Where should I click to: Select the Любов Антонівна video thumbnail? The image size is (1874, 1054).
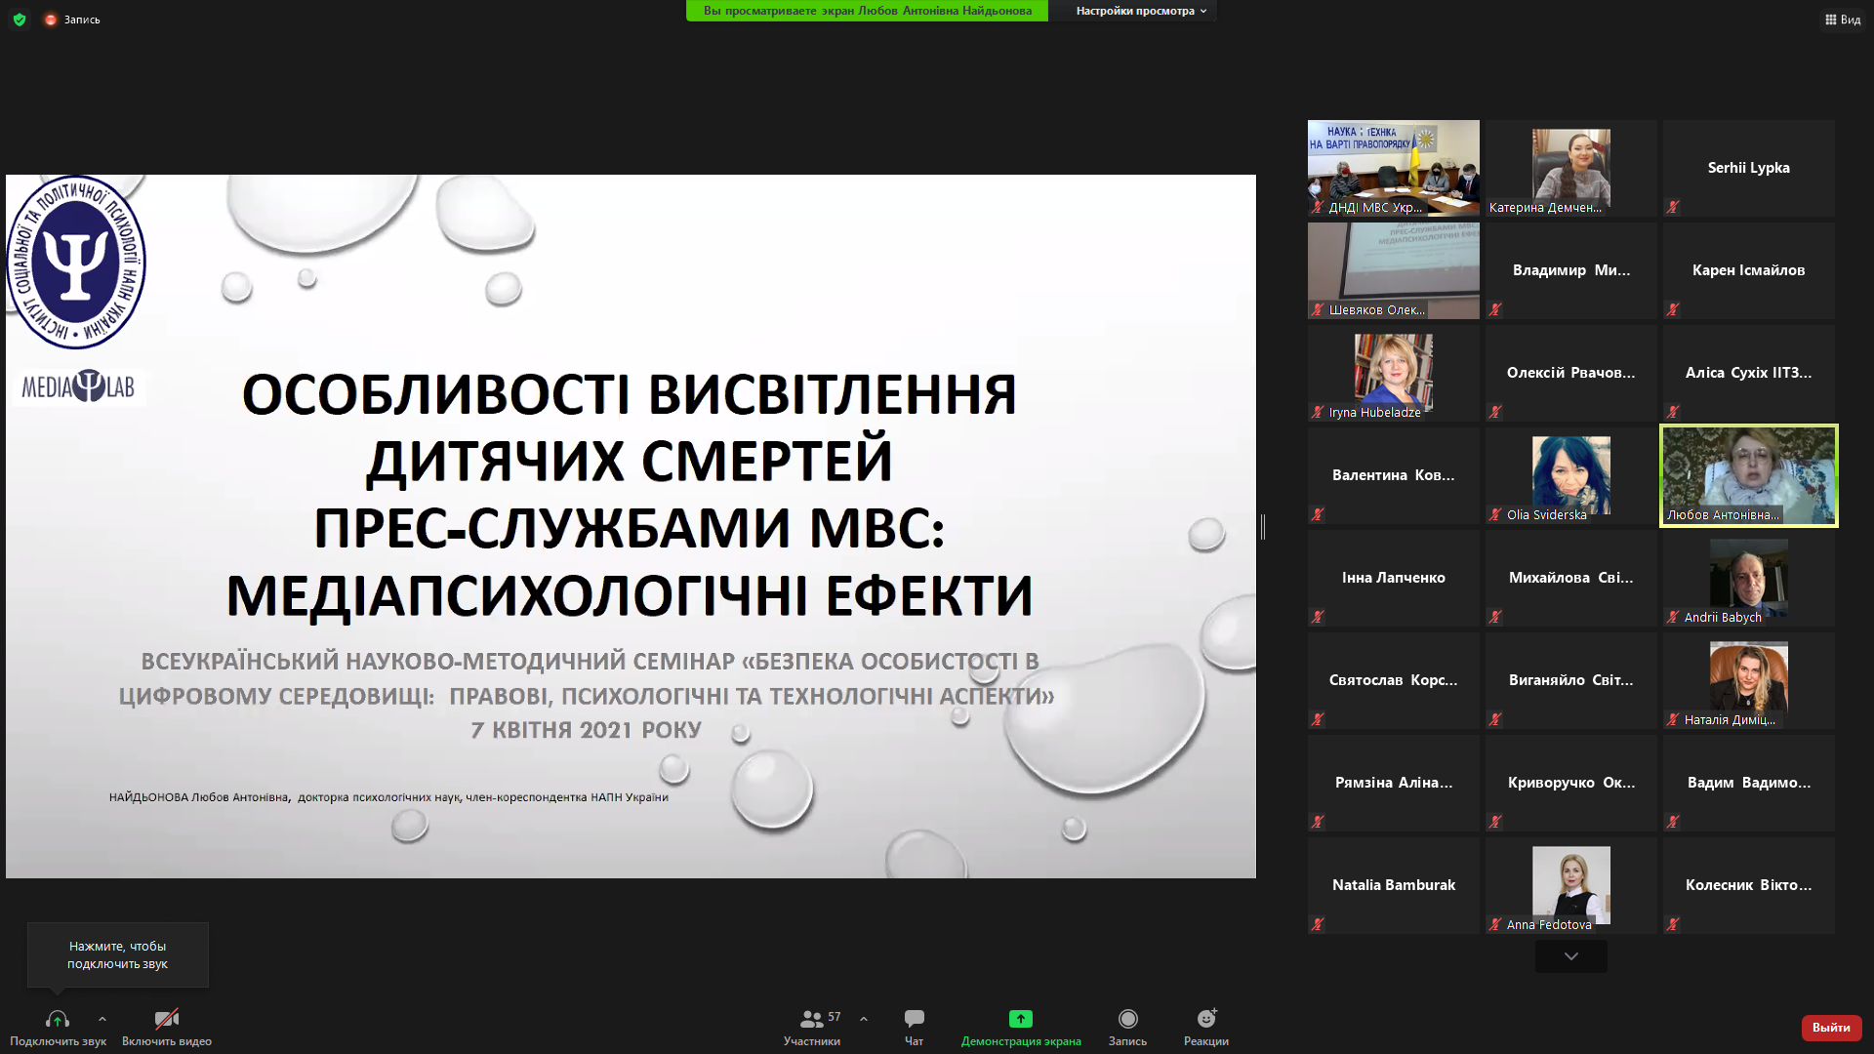tap(1748, 475)
